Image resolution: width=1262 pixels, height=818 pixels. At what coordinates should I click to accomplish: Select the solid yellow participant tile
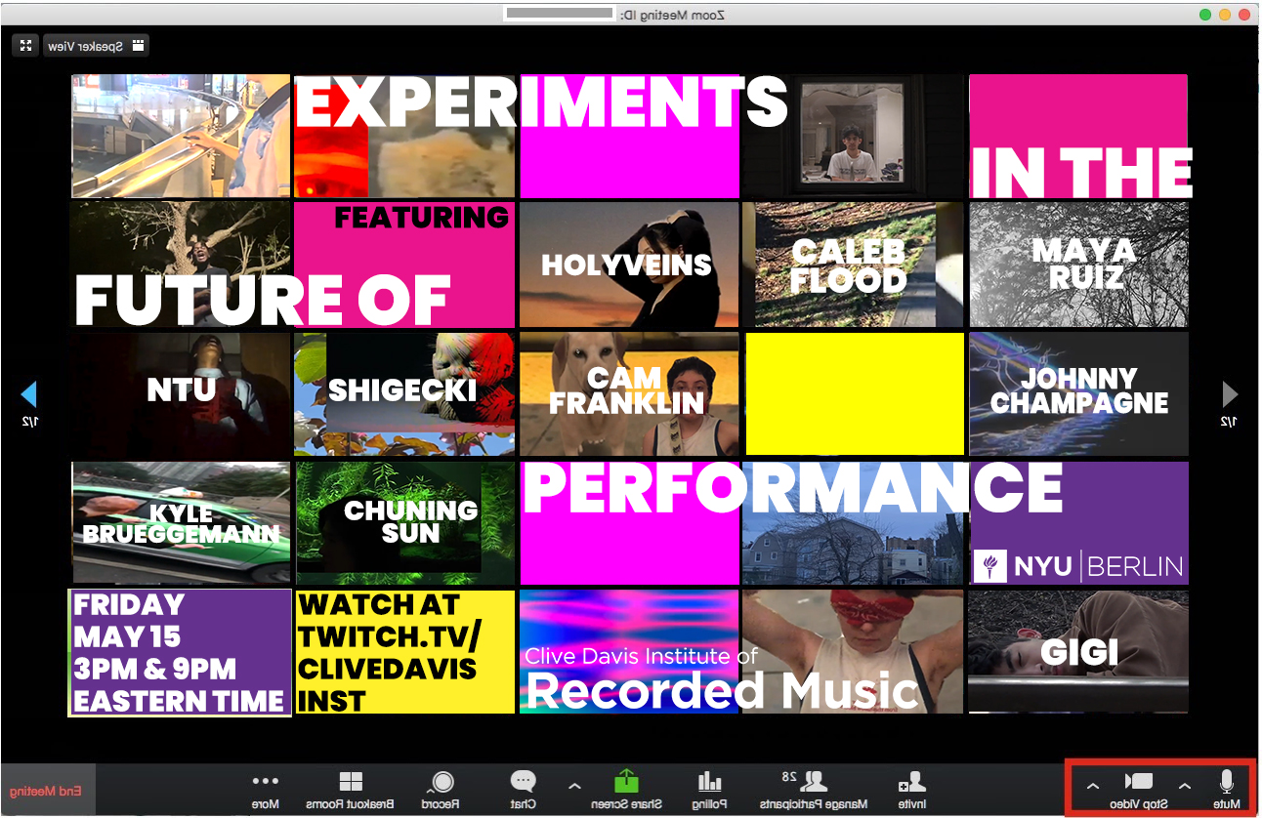[855, 394]
